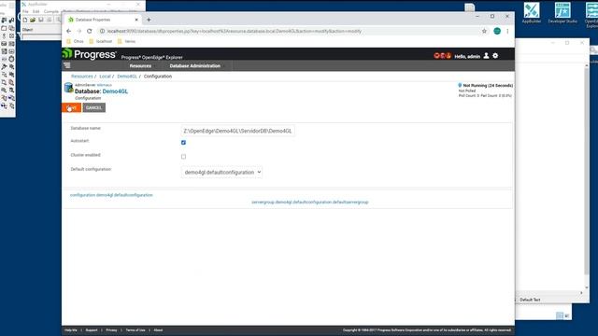598x336 pixels.
Task: Open the third bookmarks folder
Action: 126,41
